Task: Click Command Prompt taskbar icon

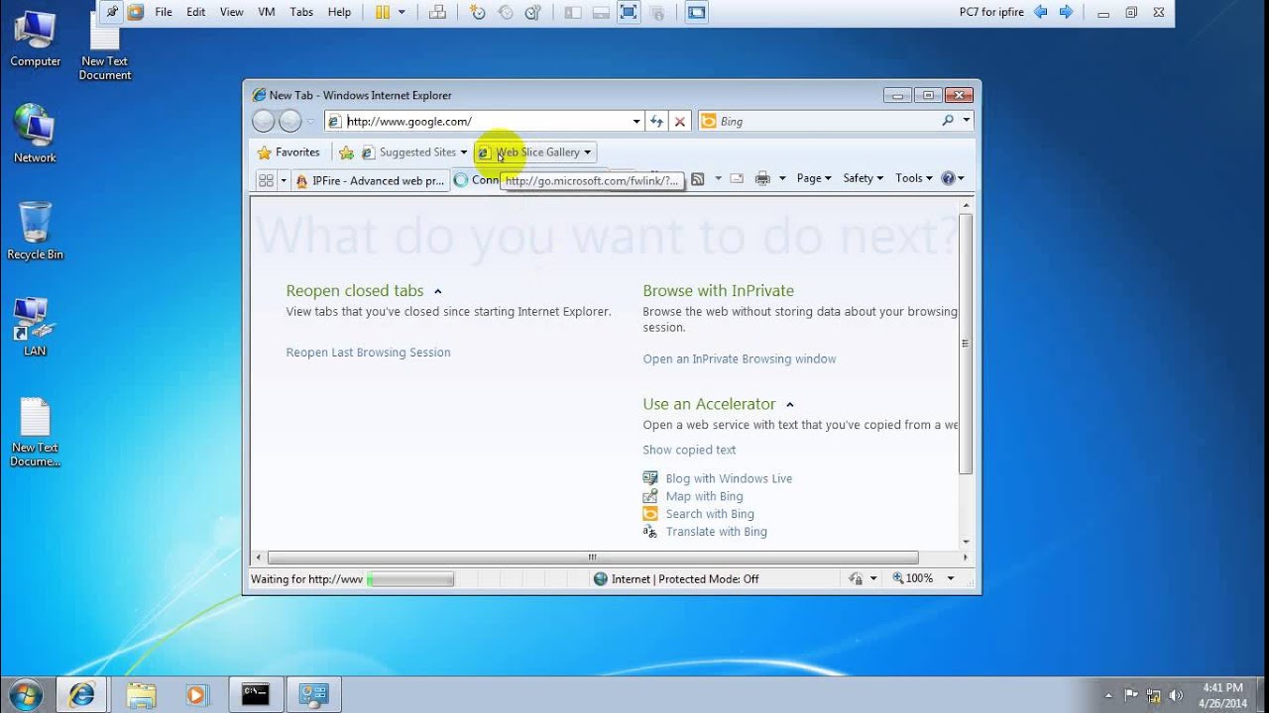Action: click(x=256, y=694)
